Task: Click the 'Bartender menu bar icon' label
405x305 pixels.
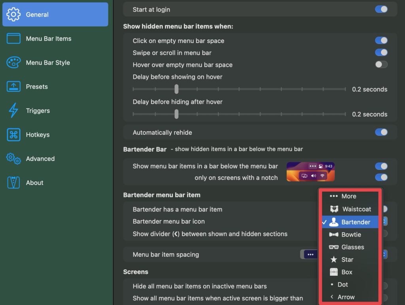Action: [168, 221]
